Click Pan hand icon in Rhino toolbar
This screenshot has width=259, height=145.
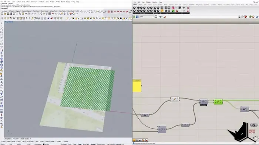point(29,14)
